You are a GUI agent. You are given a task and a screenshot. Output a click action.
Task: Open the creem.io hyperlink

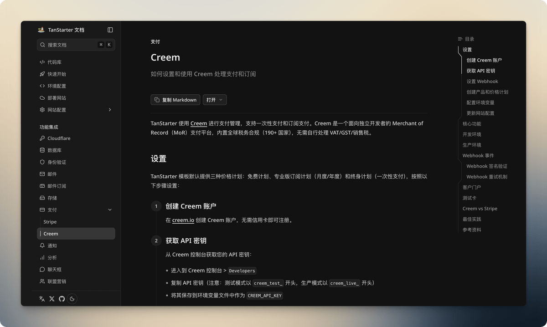click(x=183, y=220)
